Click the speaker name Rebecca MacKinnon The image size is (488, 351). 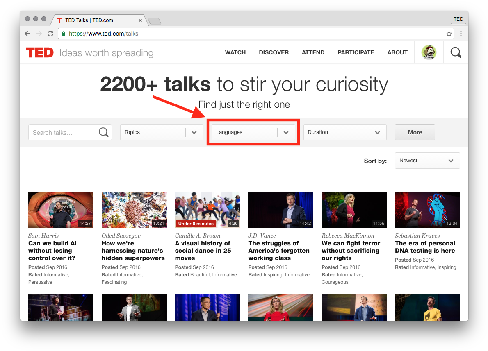(348, 236)
